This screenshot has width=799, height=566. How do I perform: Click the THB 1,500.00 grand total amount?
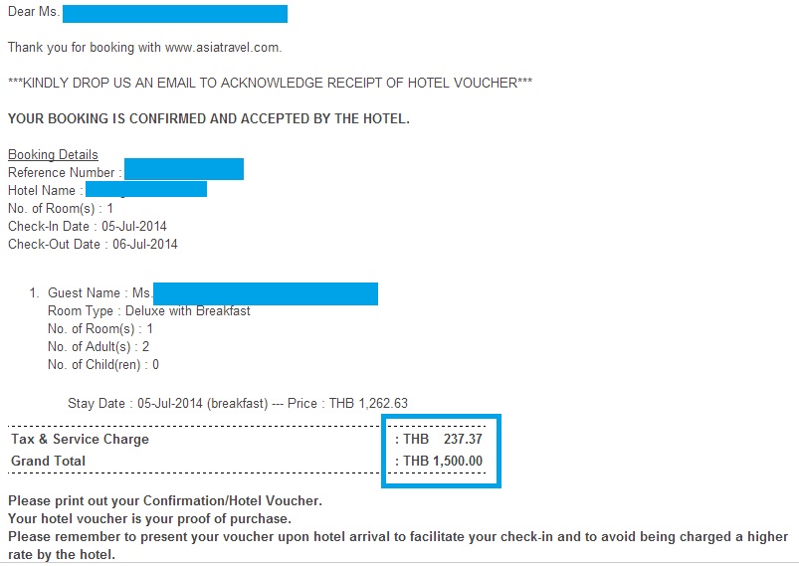click(443, 461)
